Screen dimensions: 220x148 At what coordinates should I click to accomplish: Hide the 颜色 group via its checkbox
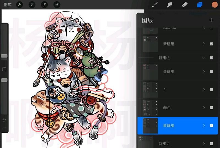click(x=211, y=108)
